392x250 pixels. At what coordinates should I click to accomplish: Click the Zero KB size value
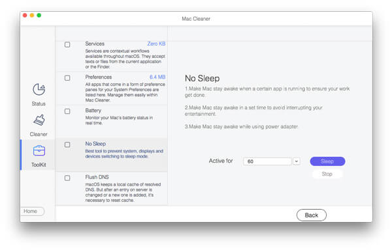click(156, 44)
